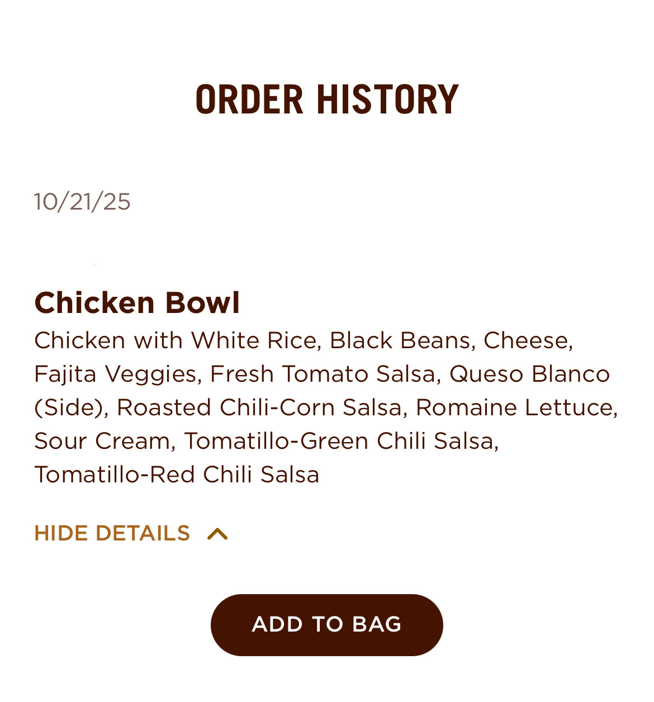Click the 'Cheese' ingredient text
654x702 pixels.
pyautogui.click(x=527, y=340)
